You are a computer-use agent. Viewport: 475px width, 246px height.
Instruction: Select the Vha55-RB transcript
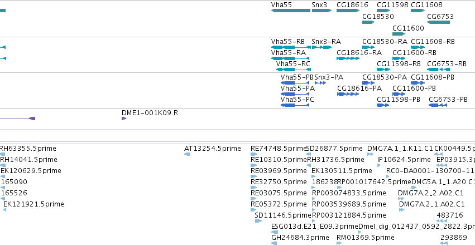click(291, 47)
